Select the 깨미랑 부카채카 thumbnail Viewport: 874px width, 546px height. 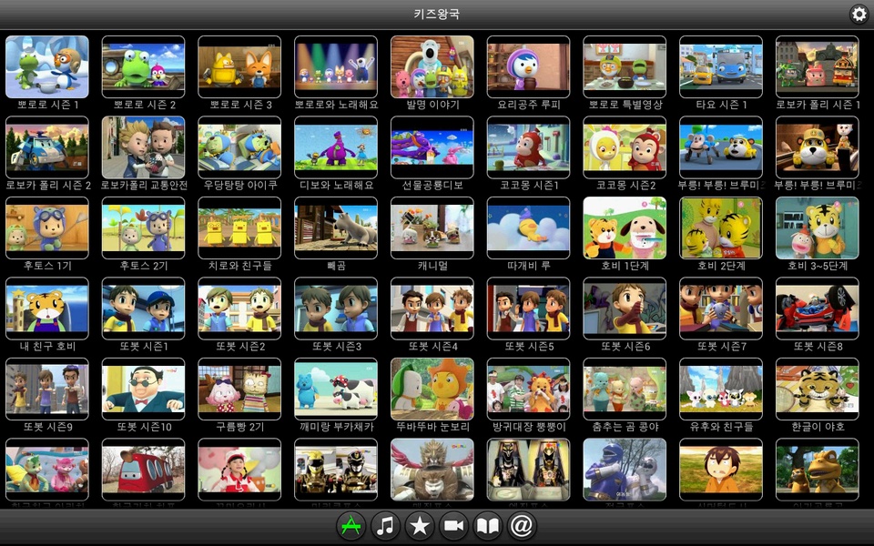tap(336, 389)
